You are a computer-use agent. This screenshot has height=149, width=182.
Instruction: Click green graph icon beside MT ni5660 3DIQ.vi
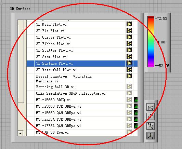tap(136, 100)
